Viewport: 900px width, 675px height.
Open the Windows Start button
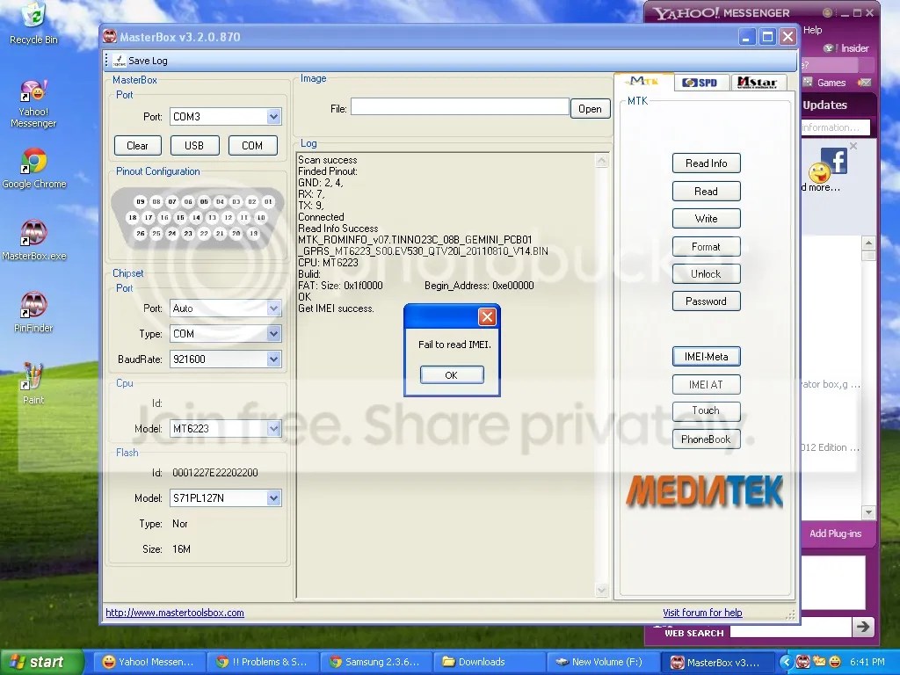point(40,662)
